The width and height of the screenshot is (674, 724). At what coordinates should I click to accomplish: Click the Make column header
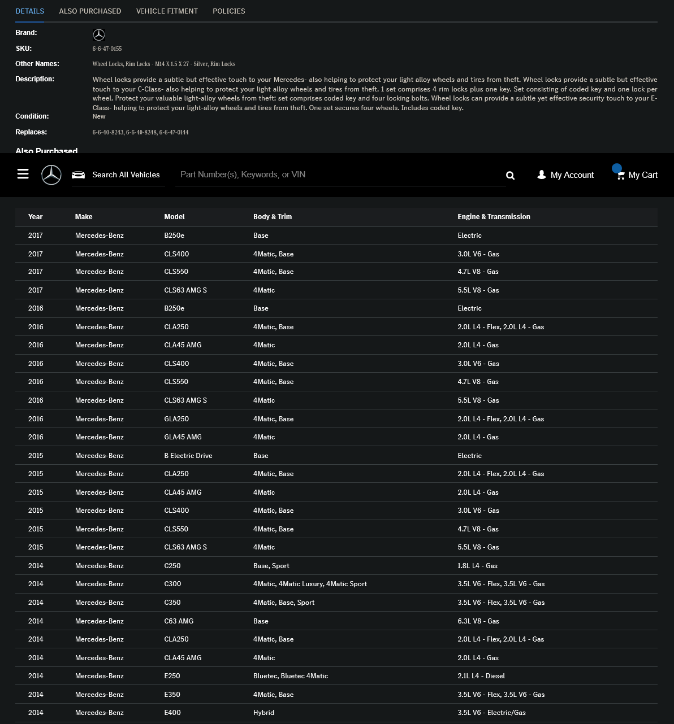pos(84,217)
